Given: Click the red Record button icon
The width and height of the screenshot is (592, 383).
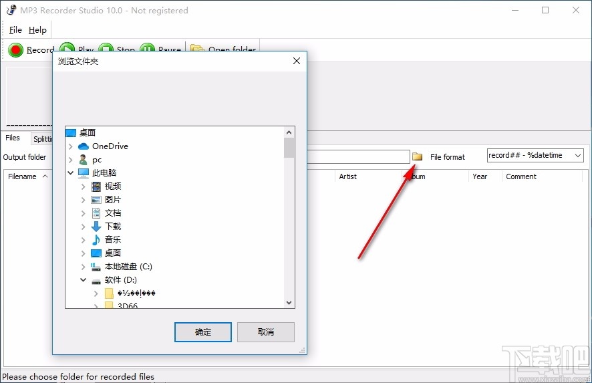Looking at the screenshot, I should click(16, 50).
